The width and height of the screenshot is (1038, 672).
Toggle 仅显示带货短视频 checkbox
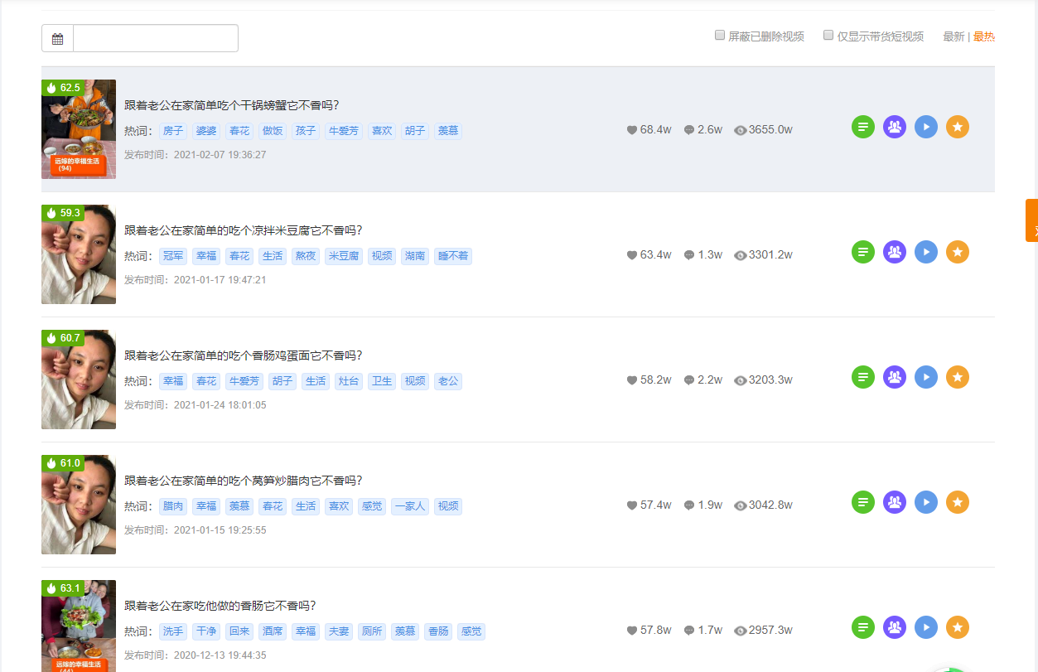(x=828, y=36)
